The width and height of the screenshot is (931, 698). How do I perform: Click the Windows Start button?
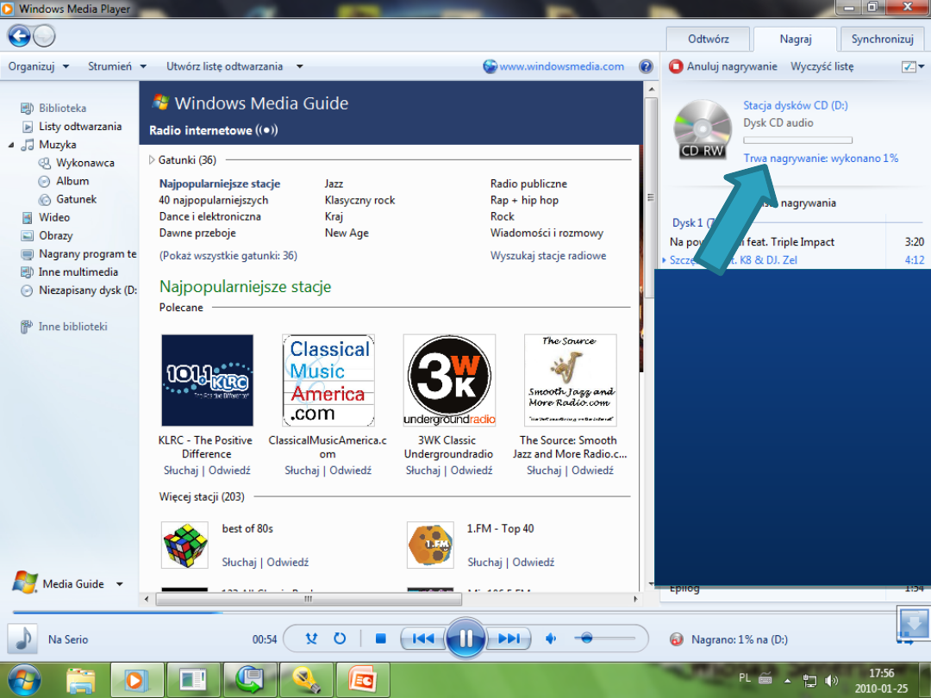point(23,680)
